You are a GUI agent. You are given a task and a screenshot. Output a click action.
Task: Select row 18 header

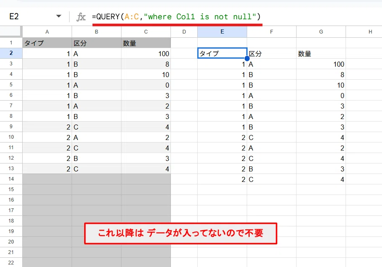tap(11, 221)
